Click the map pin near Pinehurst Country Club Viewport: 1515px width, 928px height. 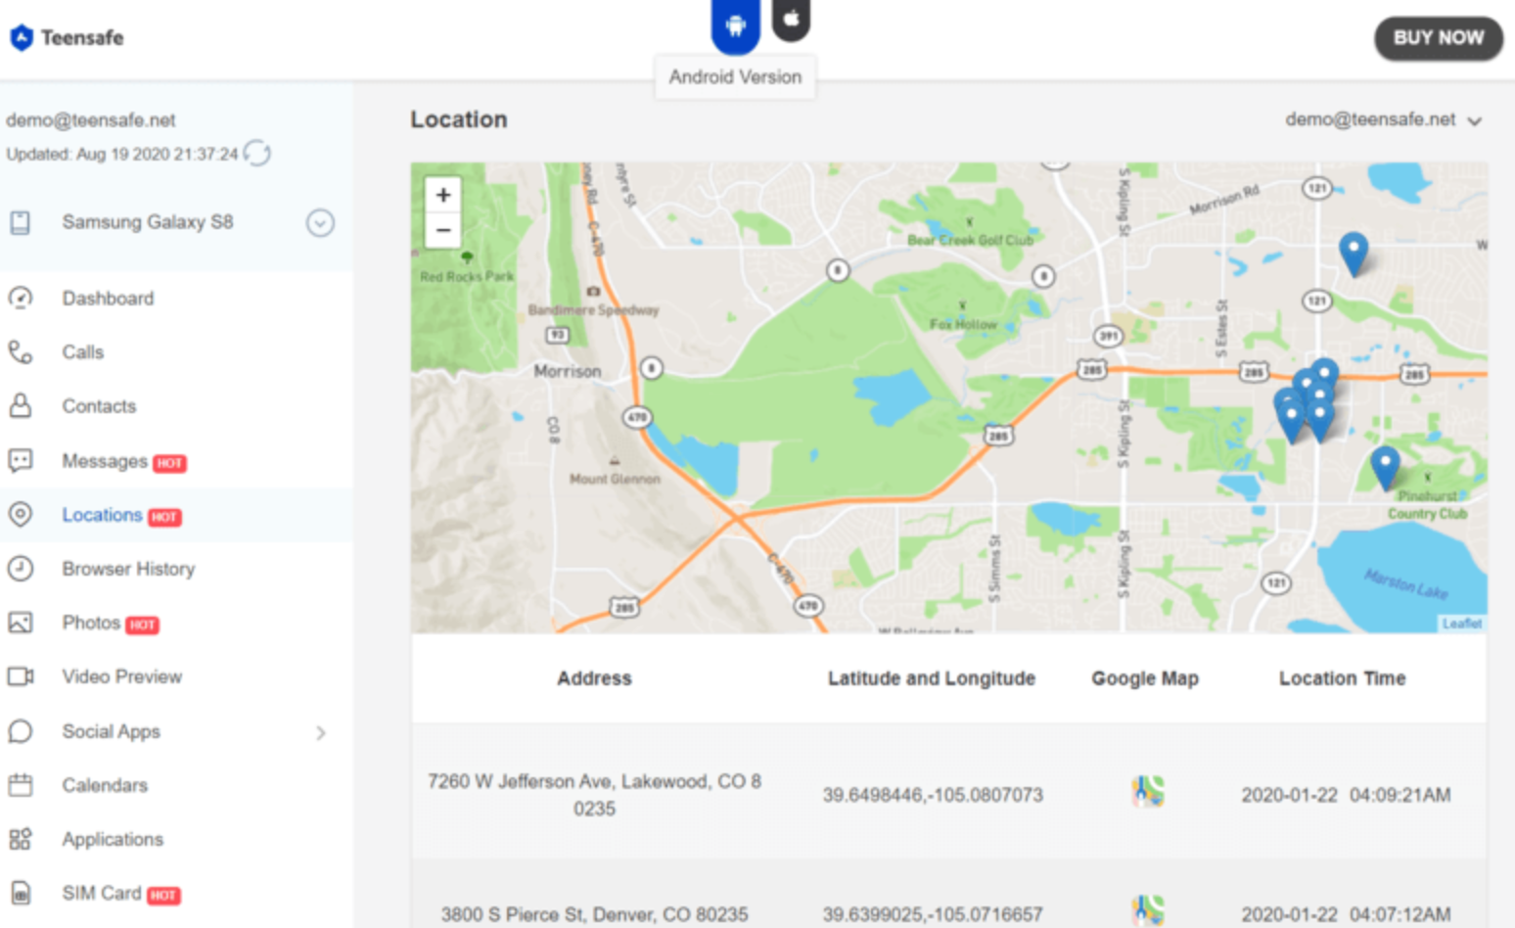tap(1385, 468)
